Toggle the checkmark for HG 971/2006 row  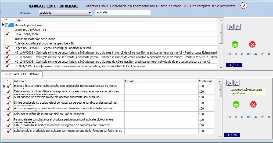[8, 66]
